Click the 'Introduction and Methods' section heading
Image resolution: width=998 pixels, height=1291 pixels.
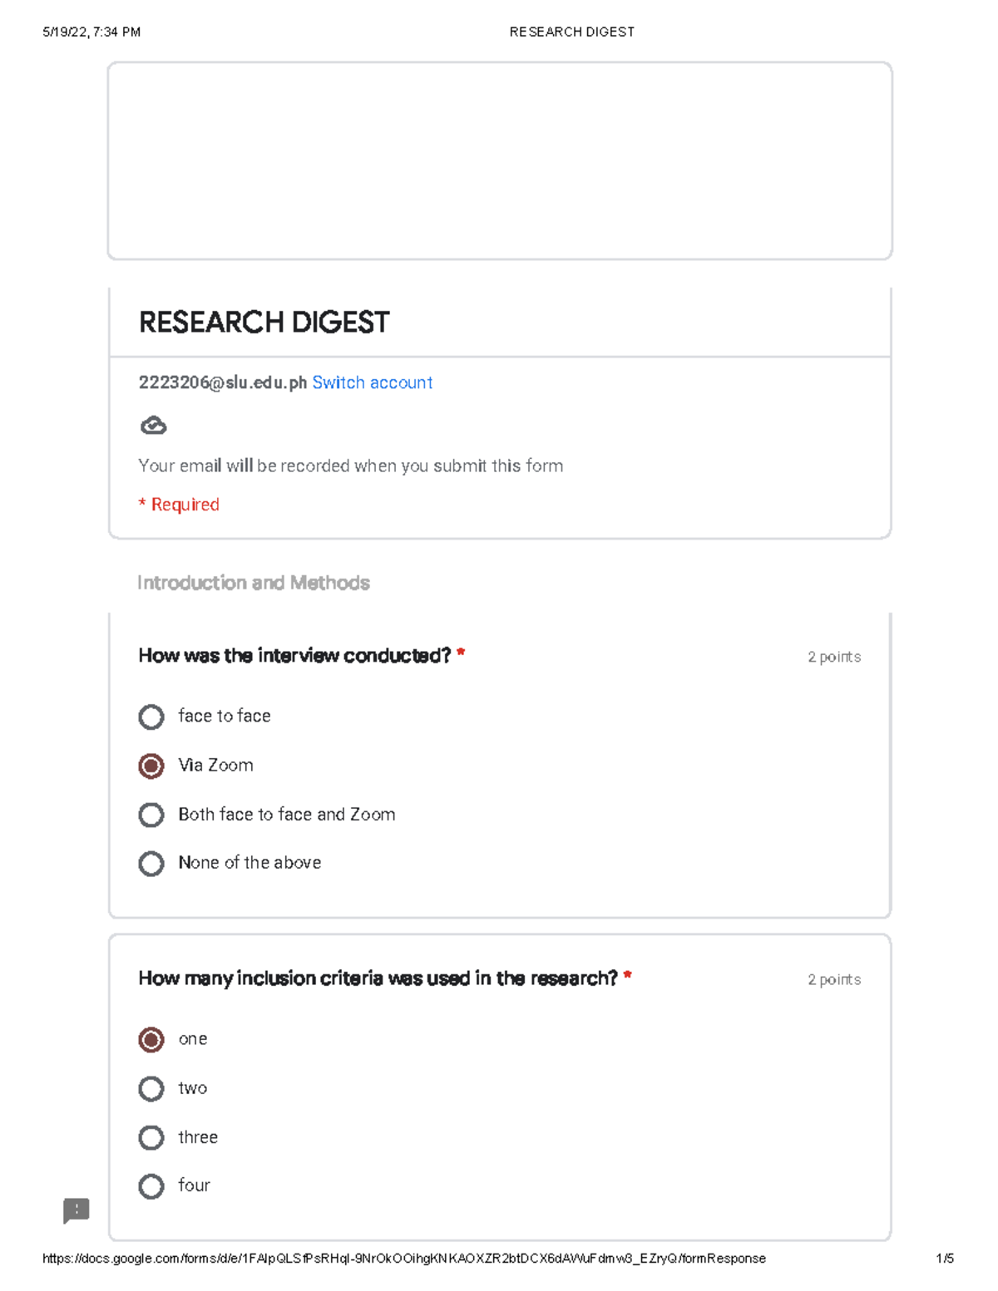tap(253, 583)
